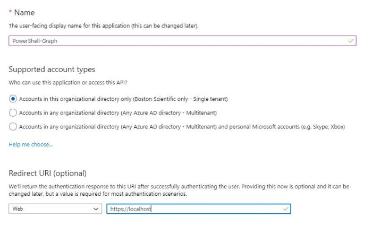
Task: Click the "Redirect URI (optional)" heading
Action: pyautogui.click(x=47, y=173)
